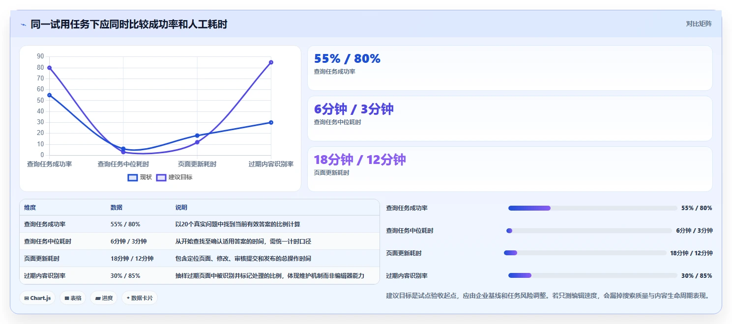Click the 过期内容识别率 x-axis label

pos(271,164)
